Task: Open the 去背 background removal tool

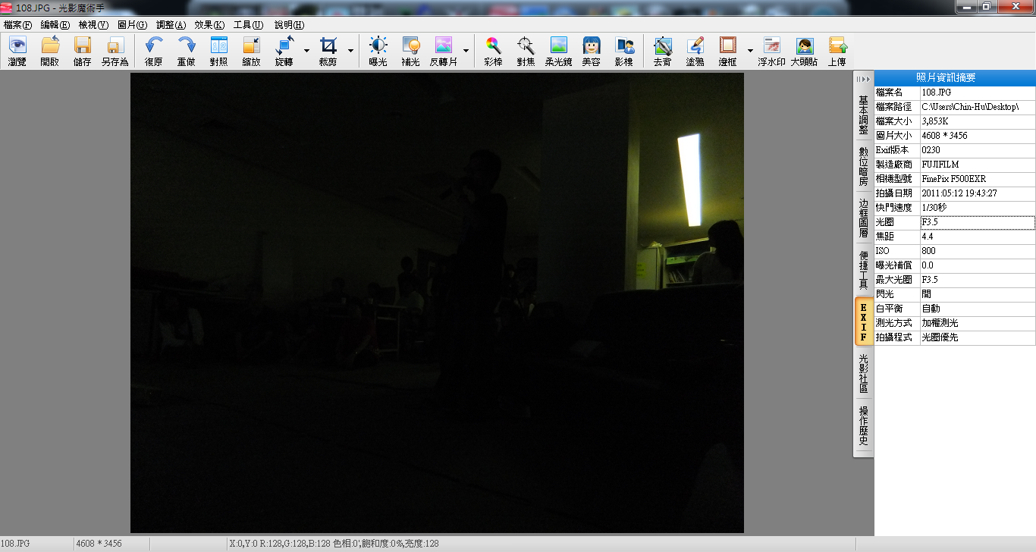Action: [663, 51]
